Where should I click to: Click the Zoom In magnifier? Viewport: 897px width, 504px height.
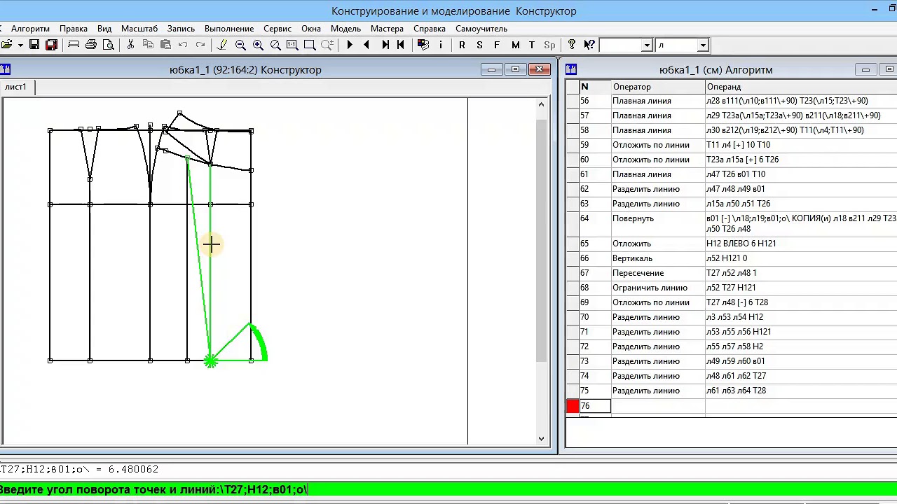258,45
